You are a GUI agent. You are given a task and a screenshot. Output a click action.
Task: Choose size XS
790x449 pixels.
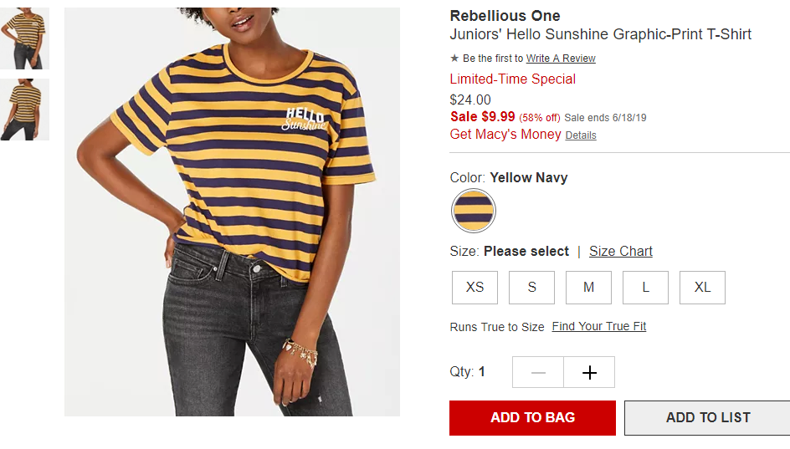(475, 288)
